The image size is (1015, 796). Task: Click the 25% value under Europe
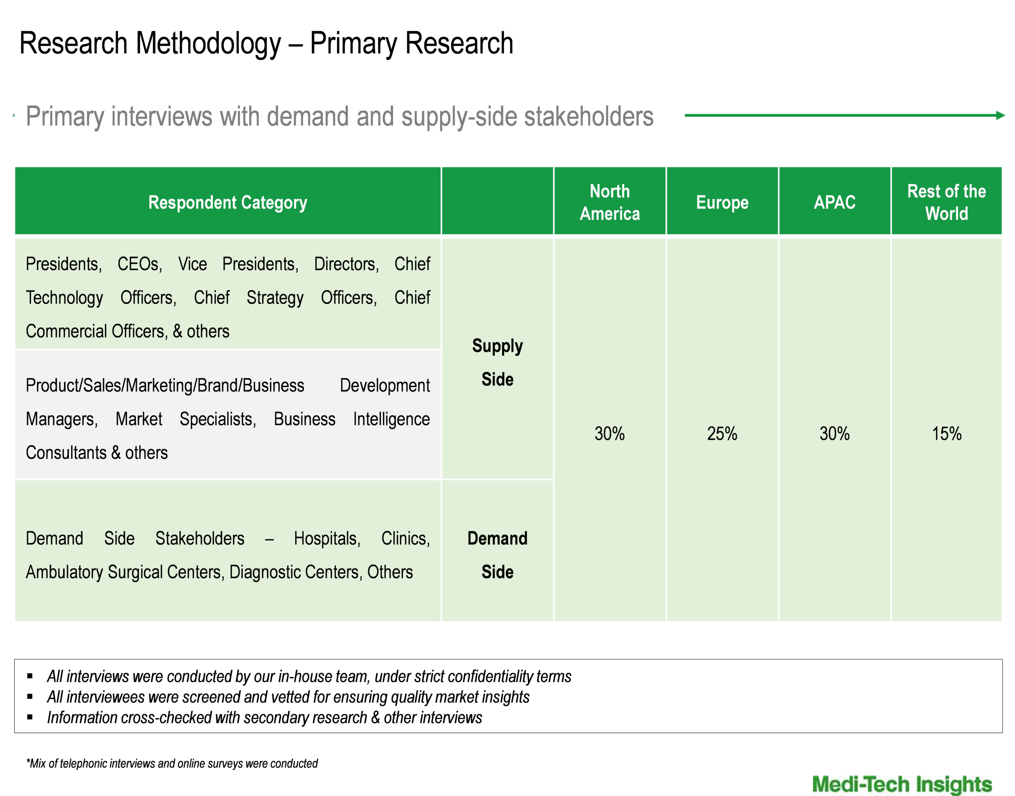pos(722,433)
